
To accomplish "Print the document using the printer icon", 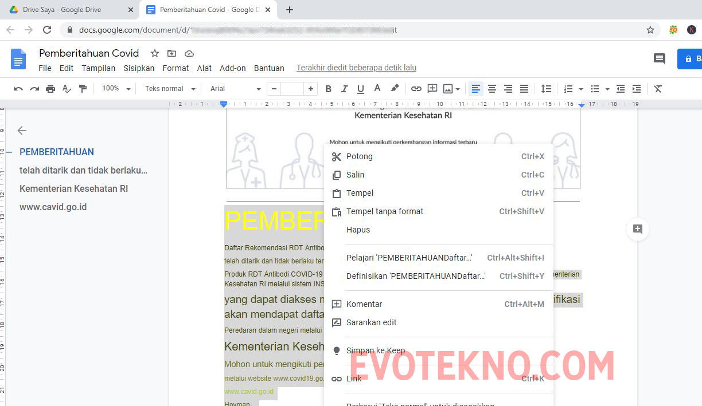I will click(x=50, y=89).
